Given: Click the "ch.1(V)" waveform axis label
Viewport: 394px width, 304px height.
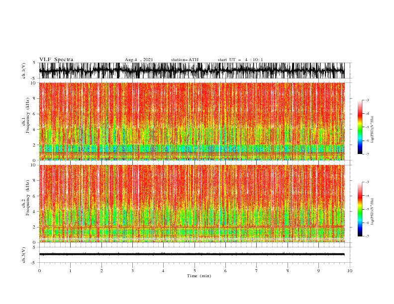Looking at the screenshot, I should [x=24, y=71].
